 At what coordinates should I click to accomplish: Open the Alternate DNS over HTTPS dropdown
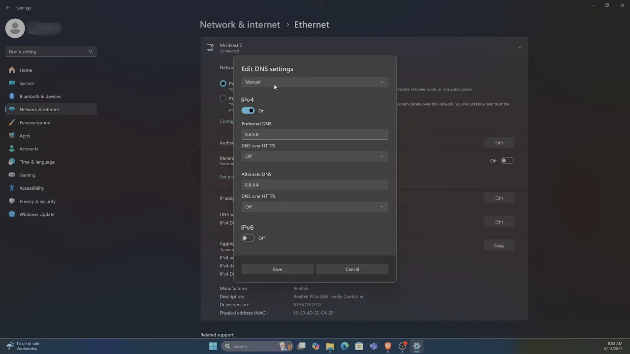[315, 206]
